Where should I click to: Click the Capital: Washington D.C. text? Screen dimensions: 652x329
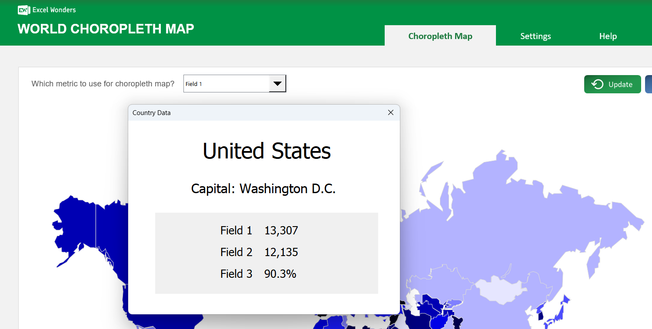(x=263, y=189)
